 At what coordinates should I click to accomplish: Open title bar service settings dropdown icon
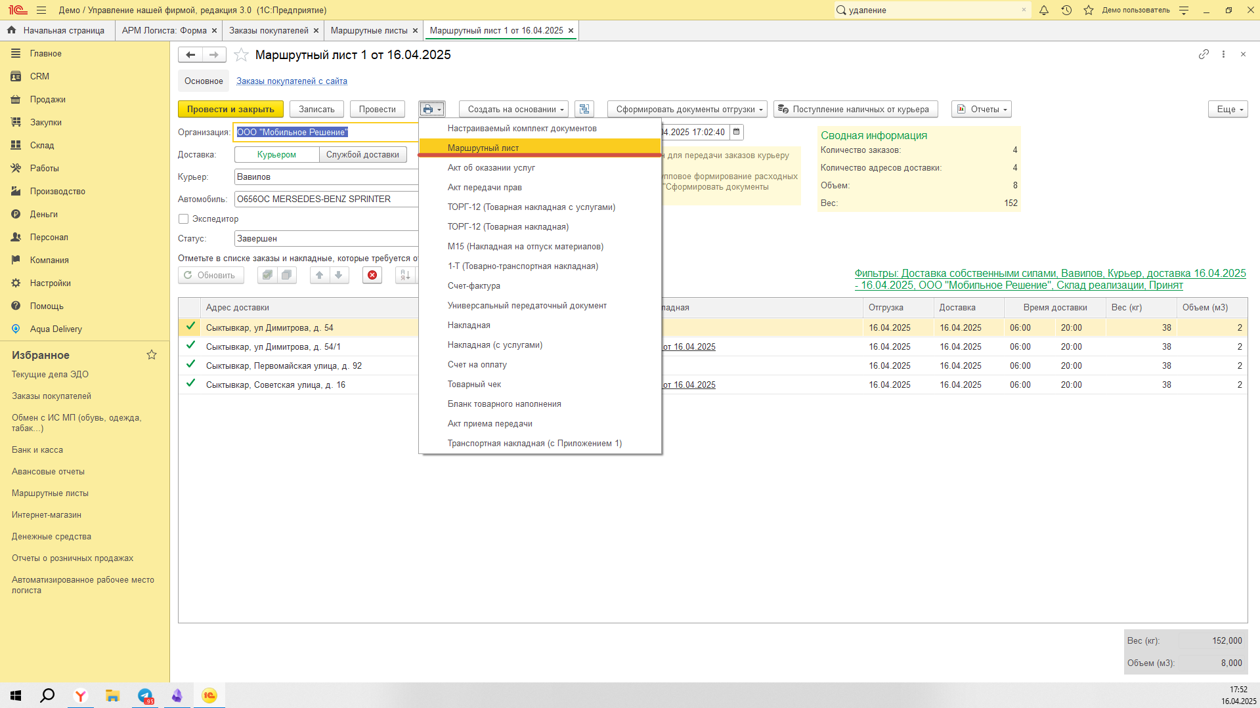1184,10
